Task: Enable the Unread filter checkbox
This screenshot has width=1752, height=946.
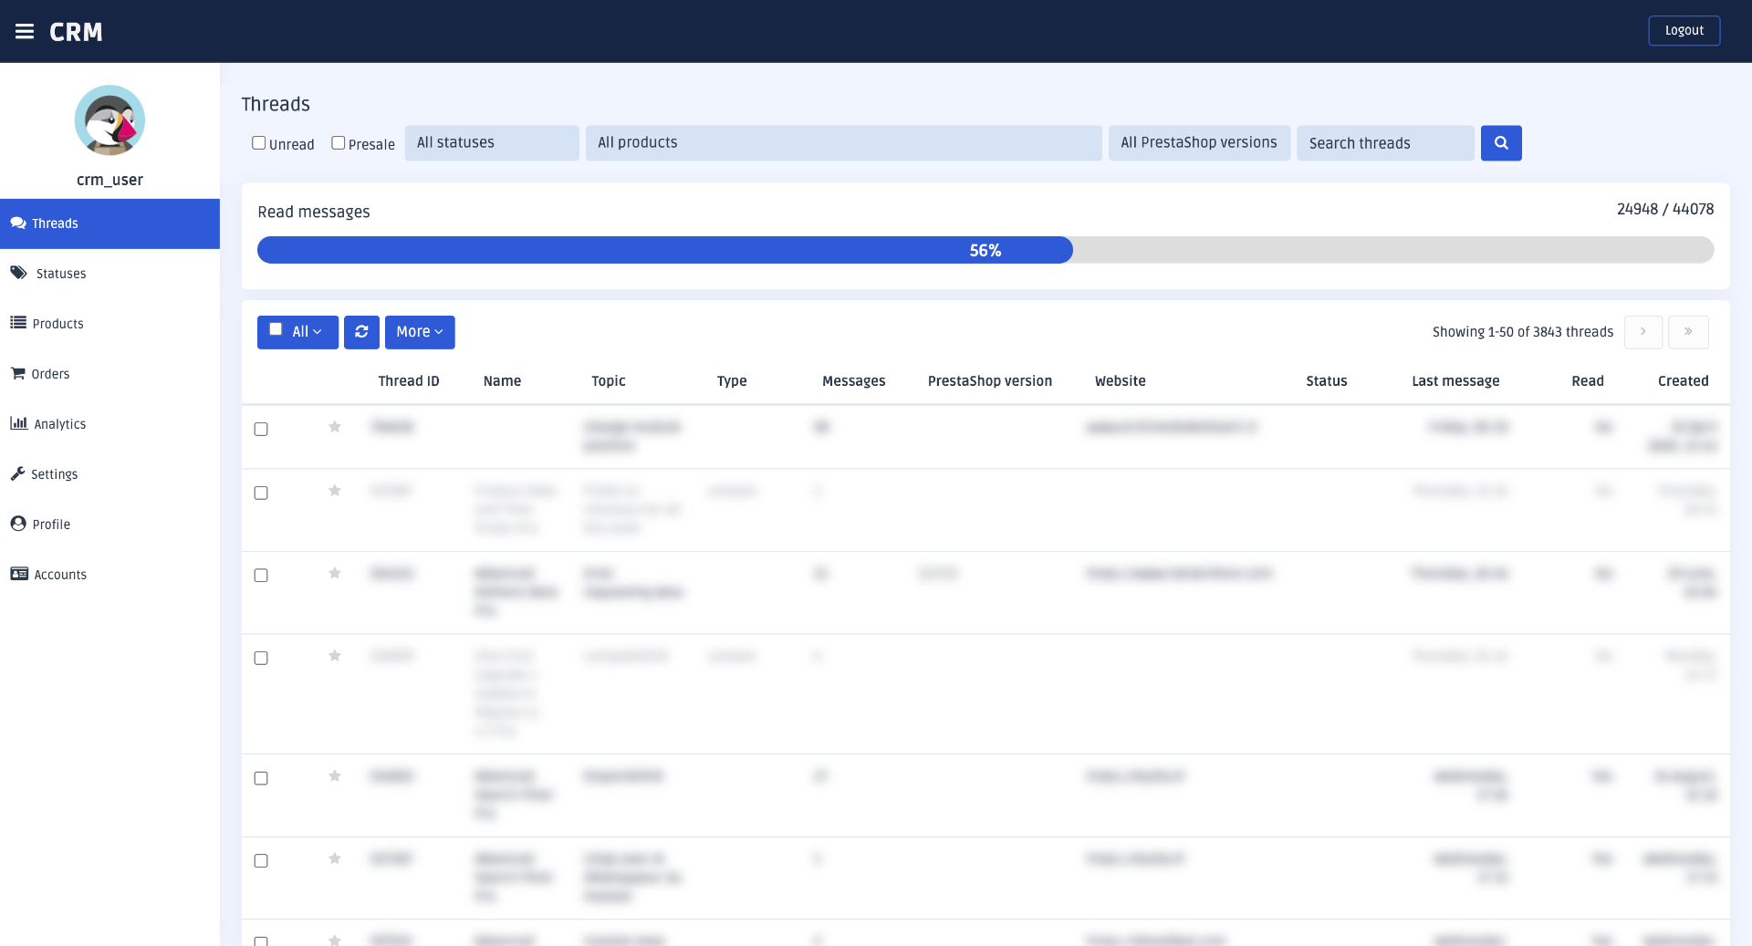Action: pos(258,143)
